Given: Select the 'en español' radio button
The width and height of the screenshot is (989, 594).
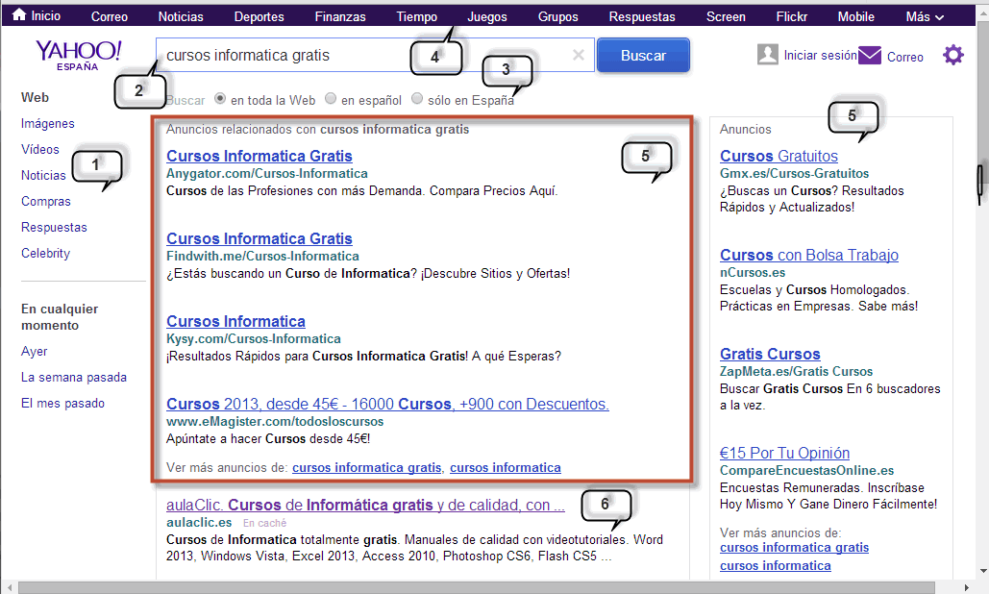Looking at the screenshot, I should coord(331,98).
